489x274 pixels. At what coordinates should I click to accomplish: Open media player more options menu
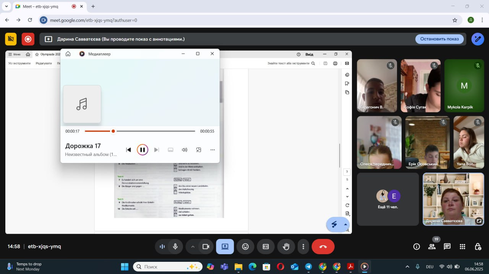pos(212,150)
